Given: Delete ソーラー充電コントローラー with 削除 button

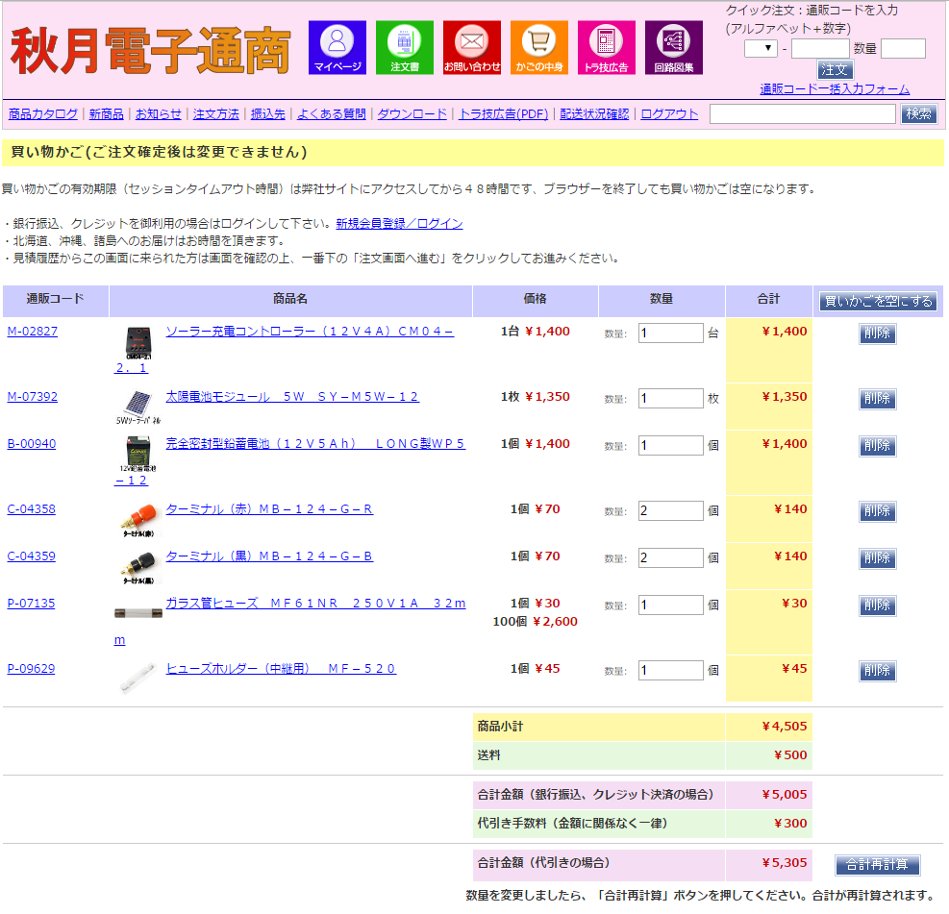Looking at the screenshot, I should (x=878, y=333).
